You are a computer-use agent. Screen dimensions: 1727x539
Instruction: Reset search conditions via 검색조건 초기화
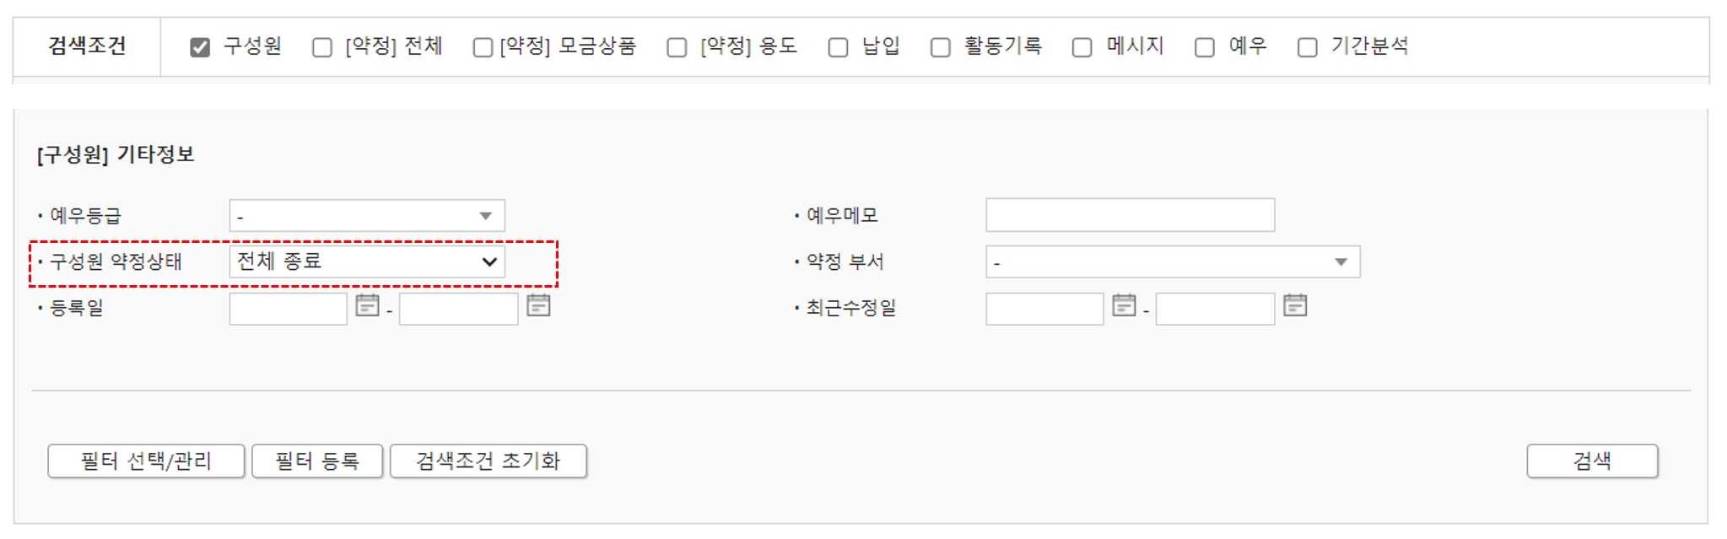[488, 461]
